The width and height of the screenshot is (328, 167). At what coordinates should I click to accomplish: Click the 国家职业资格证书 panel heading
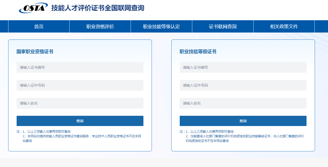tap(35, 52)
